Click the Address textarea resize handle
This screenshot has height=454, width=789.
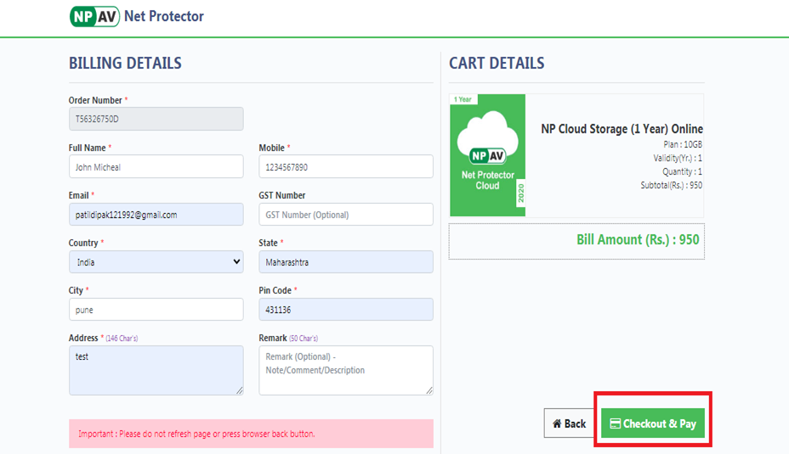[239, 390]
